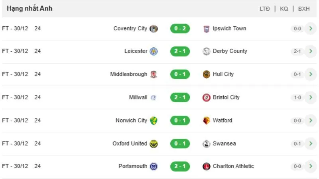This screenshot has width=319, height=179.
Task: Expand the Portsmouth vs Charlton match arrow
Action: (310, 166)
